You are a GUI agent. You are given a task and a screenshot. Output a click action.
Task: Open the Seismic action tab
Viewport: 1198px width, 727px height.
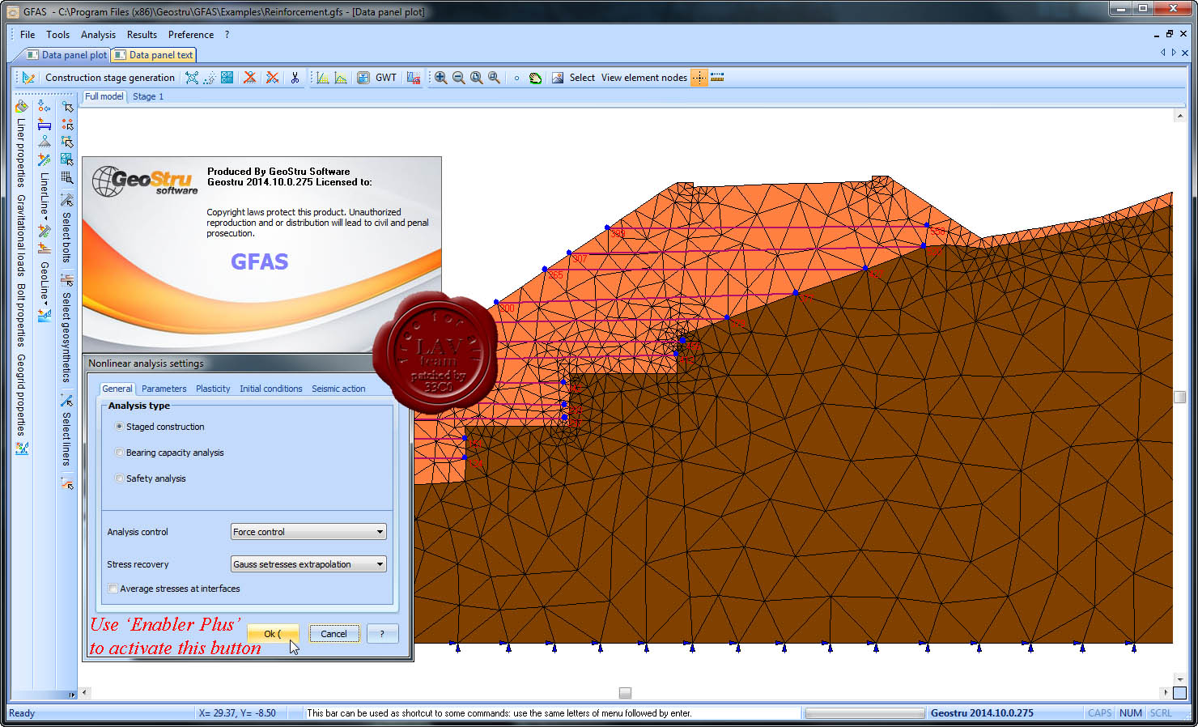coord(338,389)
